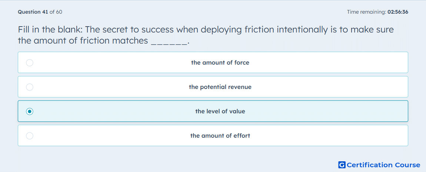Click the 02:56:36 countdown timer
This screenshot has width=426, height=172.
pos(398,12)
